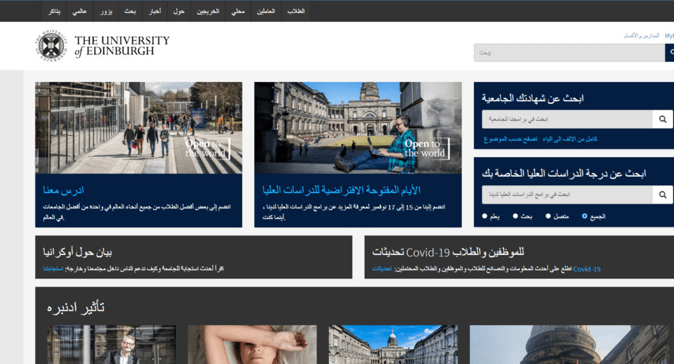This screenshot has width=674, height=364.
Task: Open the virtual postgraduate open days image
Action: (358, 127)
